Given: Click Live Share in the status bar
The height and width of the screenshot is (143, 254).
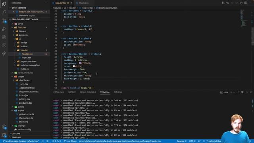Looking at the screenshot, I should coord(70,141).
